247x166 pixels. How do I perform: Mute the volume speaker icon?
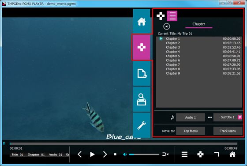[x=125, y=155]
